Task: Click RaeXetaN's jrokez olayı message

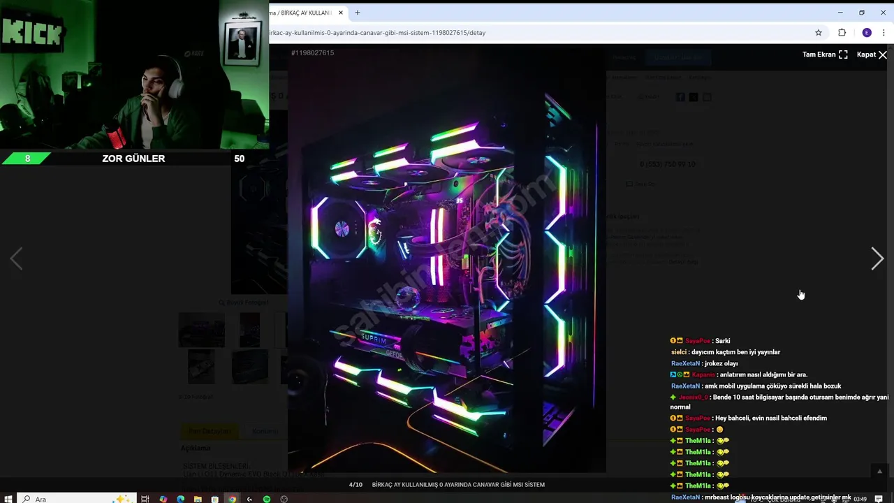Action: click(705, 363)
